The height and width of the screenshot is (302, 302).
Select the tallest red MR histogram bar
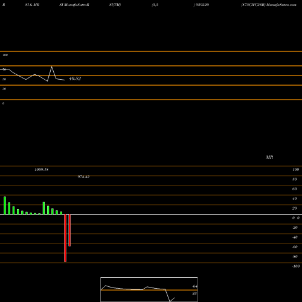pyautogui.click(x=65, y=238)
